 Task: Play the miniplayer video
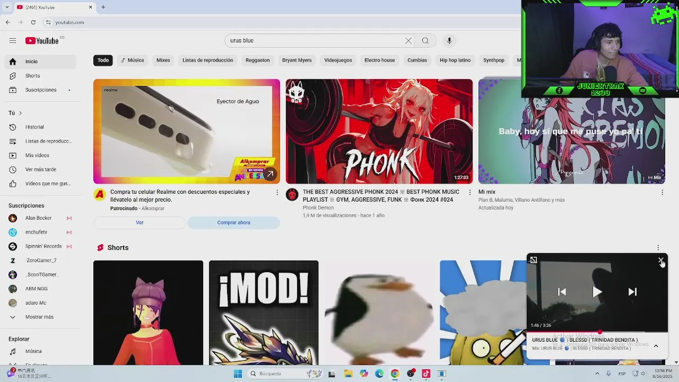coord(597,292)
